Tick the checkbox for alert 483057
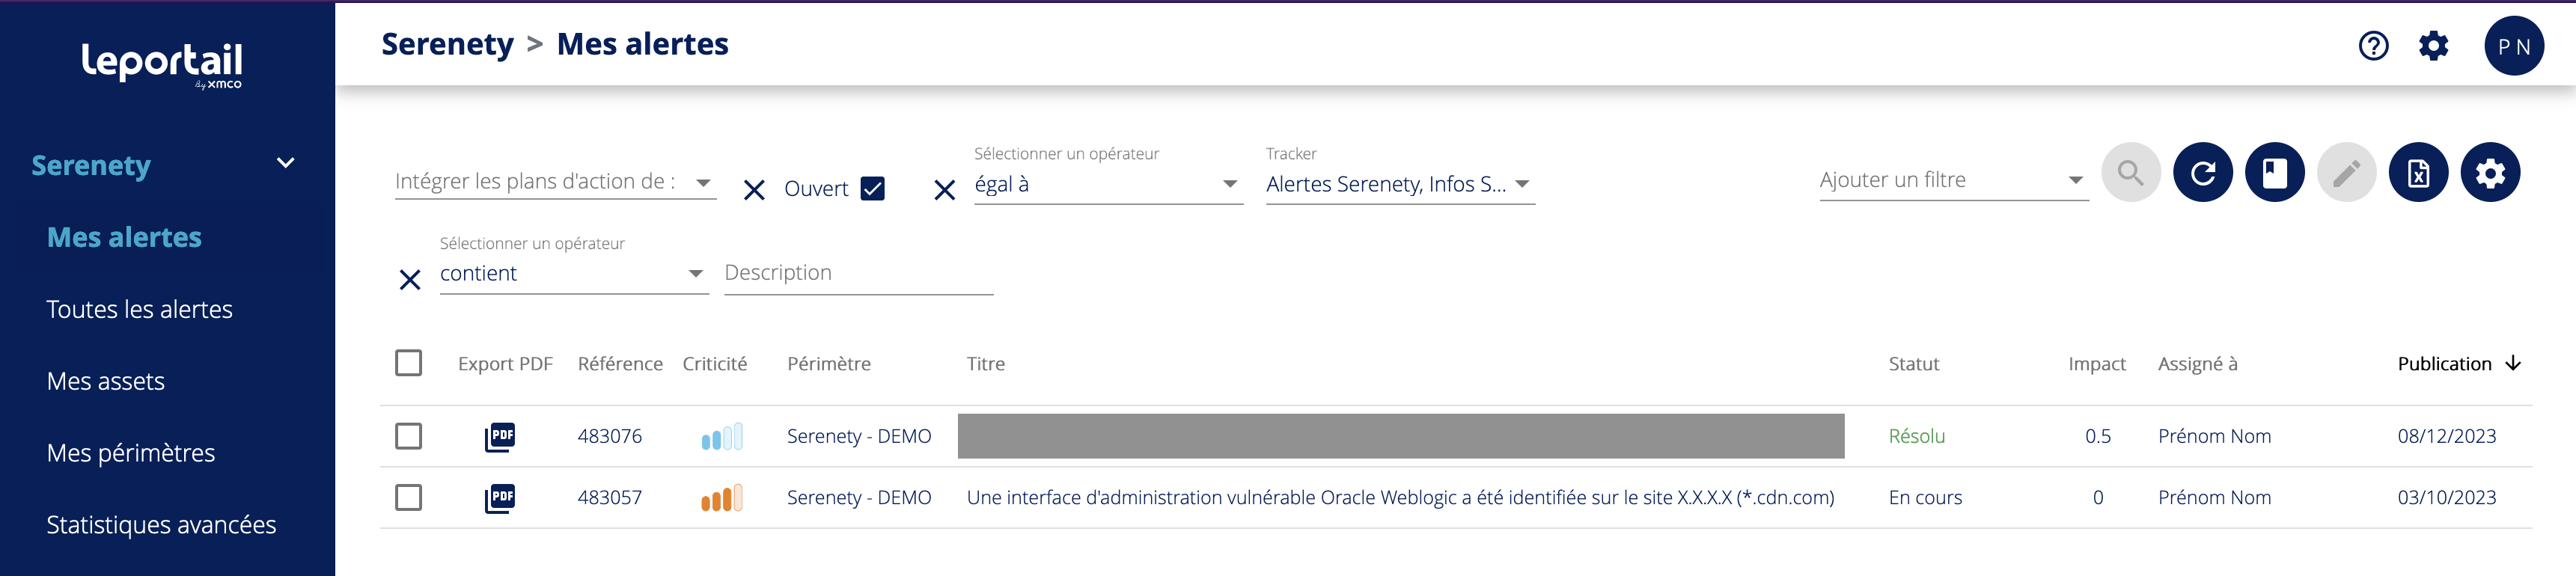The width and height of the screenshot is (2576, 576). pos(408,498)
